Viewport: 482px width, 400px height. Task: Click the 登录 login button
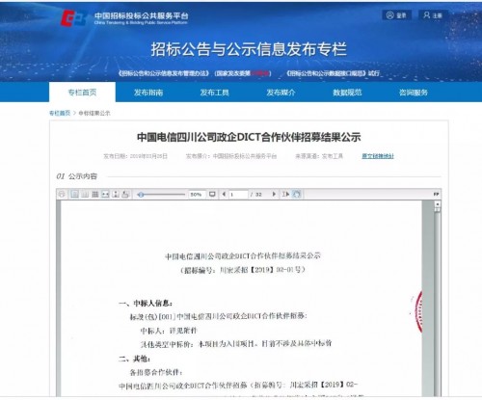coord(397,15)
